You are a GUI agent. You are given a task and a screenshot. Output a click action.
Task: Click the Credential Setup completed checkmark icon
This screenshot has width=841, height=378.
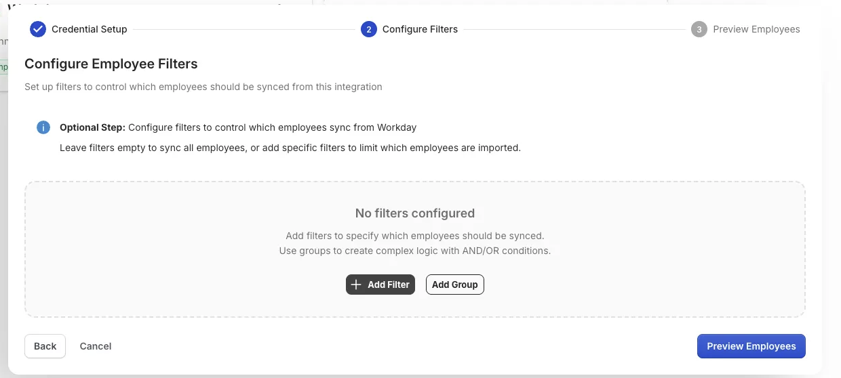tap(38, 29)
